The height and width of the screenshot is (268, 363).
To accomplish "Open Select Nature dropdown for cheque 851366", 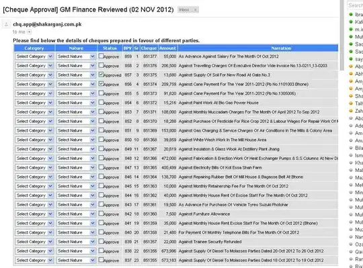I will [76, 159].
